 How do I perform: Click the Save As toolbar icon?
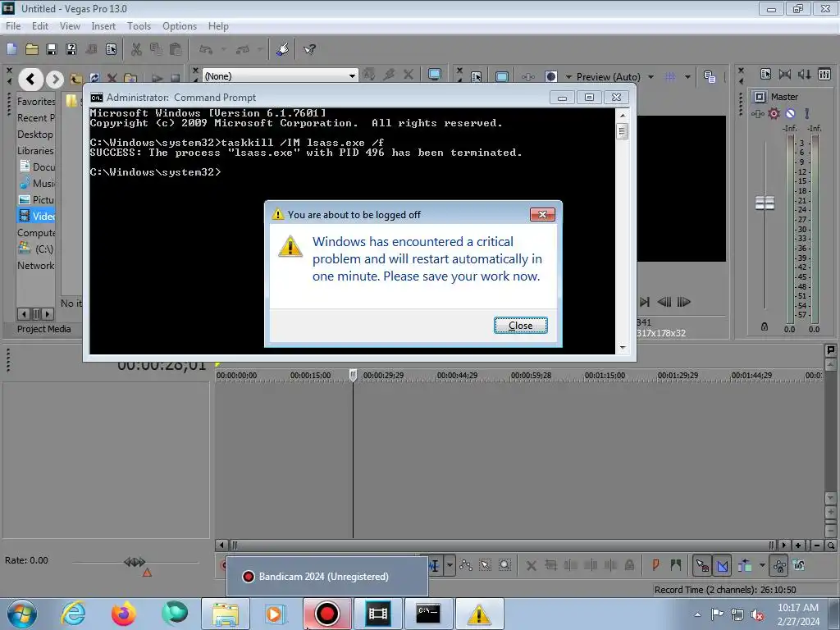click(71, 50)
